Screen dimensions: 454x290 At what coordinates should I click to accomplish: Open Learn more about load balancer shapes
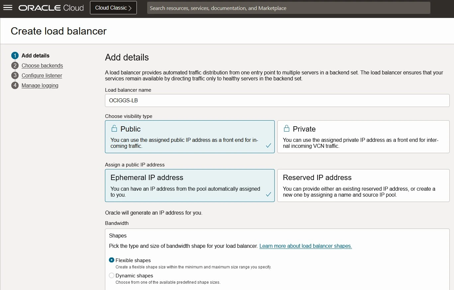(305, 246)
